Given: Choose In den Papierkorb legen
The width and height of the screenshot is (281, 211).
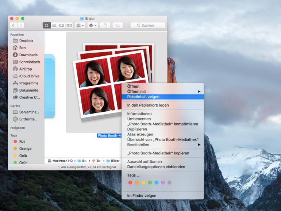Looking at the screenshot, I should click(162, 105).
